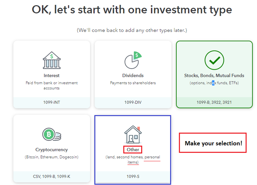Screen dimensions: 257x185
Task: Click the CSV, 1099-B, 1099-K footer
Action: [52, 176]
